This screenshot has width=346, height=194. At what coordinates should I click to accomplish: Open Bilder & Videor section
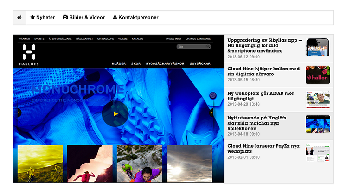(83, 18)
